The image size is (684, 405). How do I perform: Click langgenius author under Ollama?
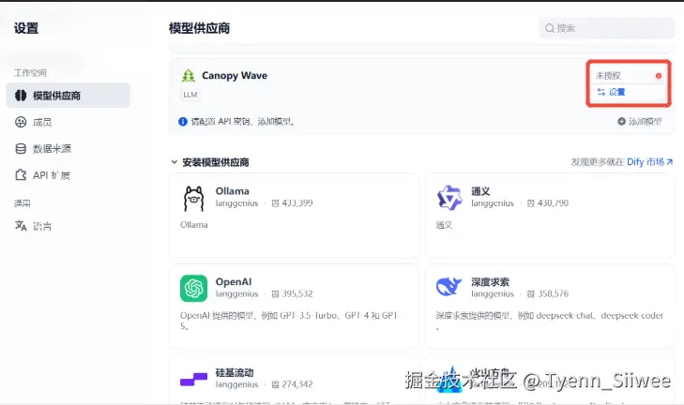[236, 203]
